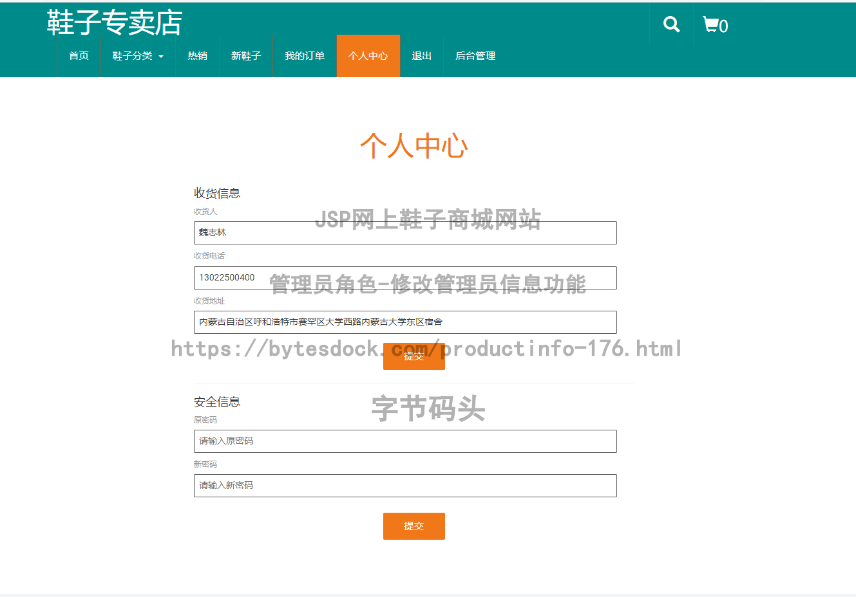
Task: Expand the 鞋子分类 dropdown menu
Action: coord(133,56)
